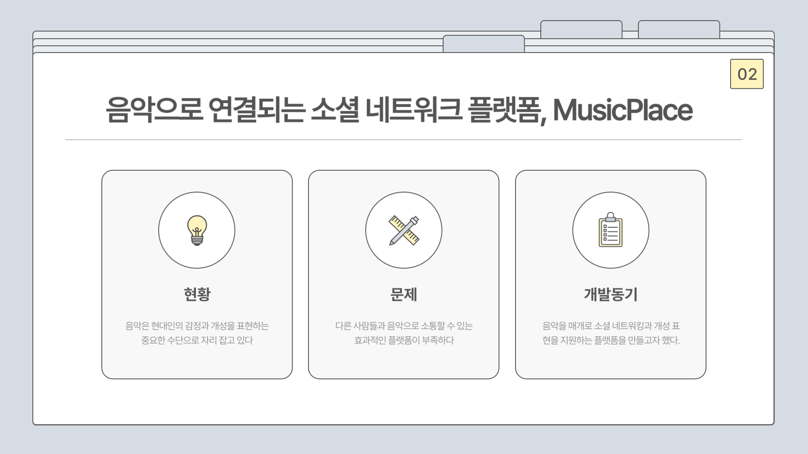Select the 개발동기 heading

pyautogui.click(x=610, y=294)
